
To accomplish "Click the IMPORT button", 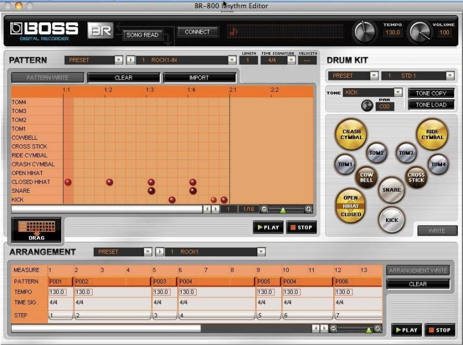I will click(x=199, y=78).
